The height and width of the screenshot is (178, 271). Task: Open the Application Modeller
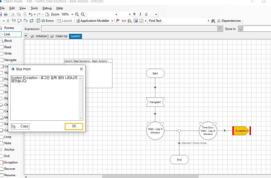[93, 21]
